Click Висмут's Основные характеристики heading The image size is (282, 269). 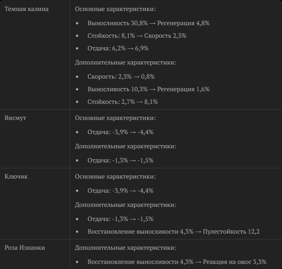(x=115, y=118)
